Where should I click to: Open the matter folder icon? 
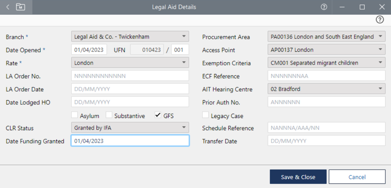(x=20, y=7)
